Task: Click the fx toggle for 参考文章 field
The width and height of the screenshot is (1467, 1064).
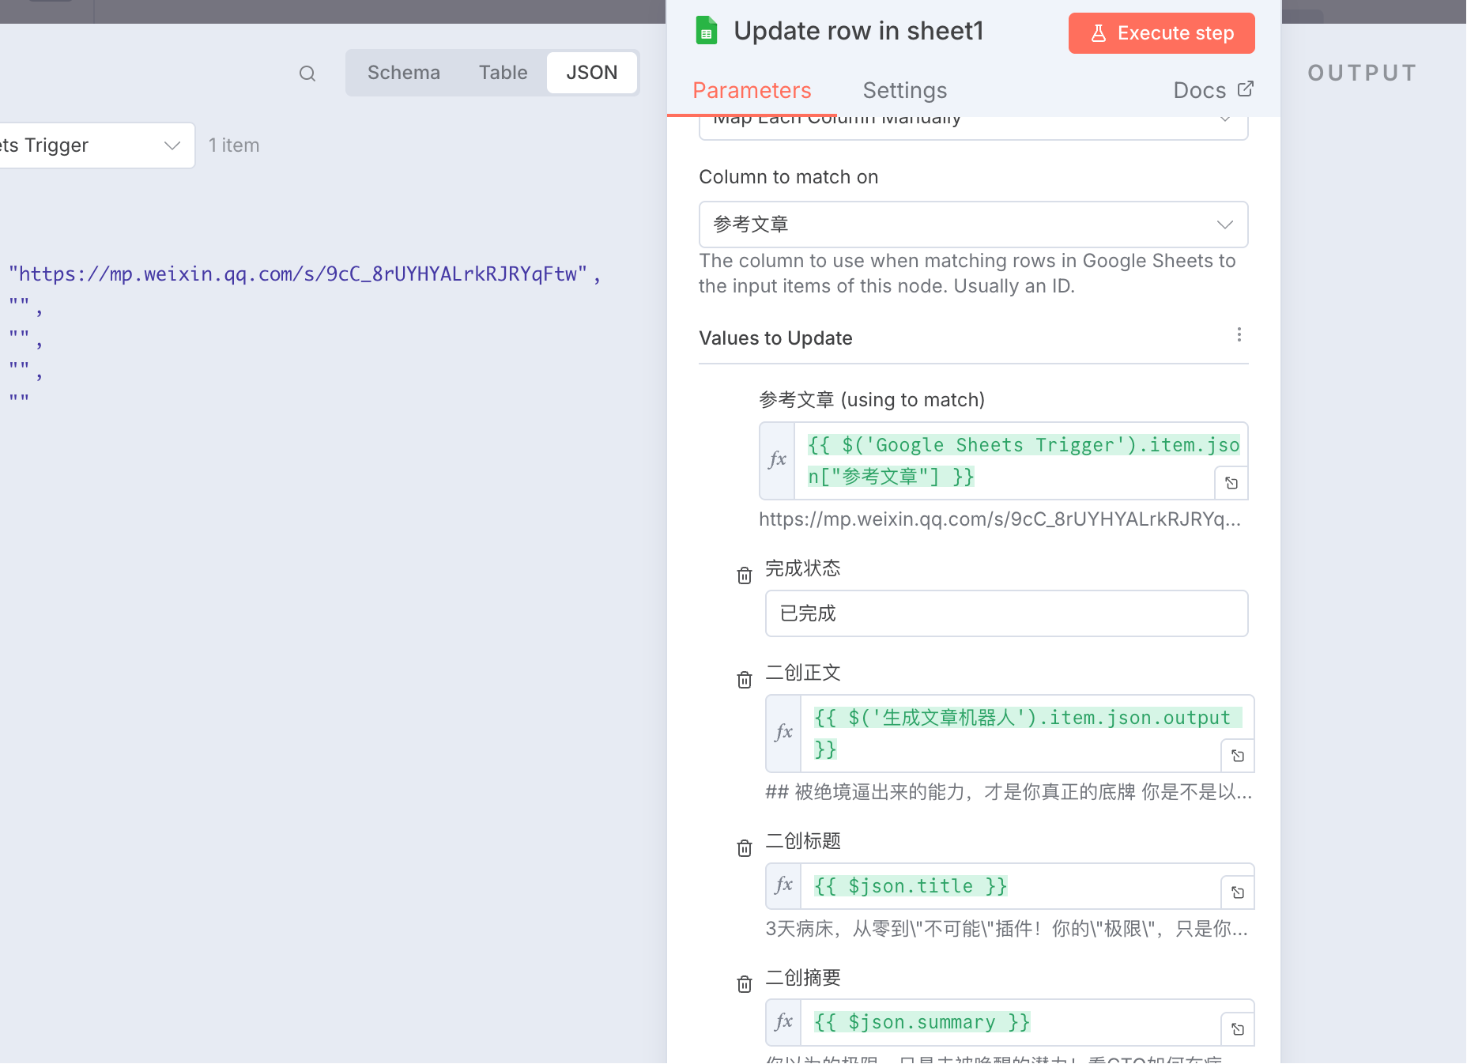Action: pos(778,461)
